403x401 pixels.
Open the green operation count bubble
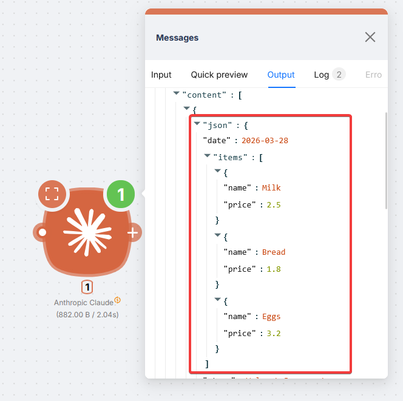click(x=121, y=195)
